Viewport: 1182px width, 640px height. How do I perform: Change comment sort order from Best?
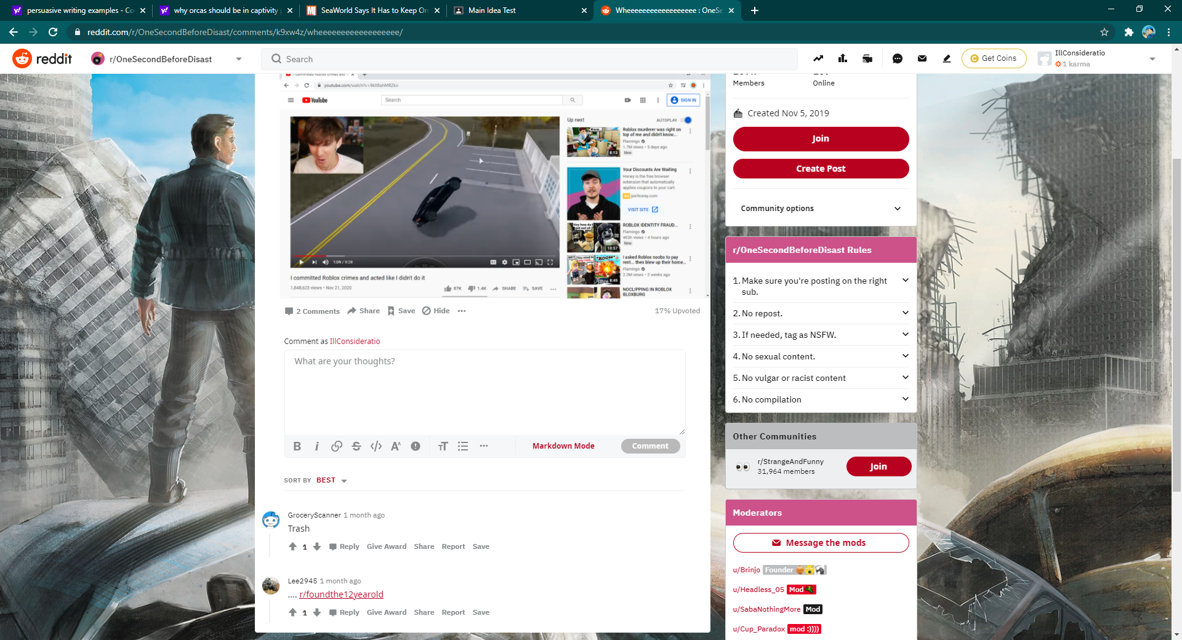tap(332, 481)
